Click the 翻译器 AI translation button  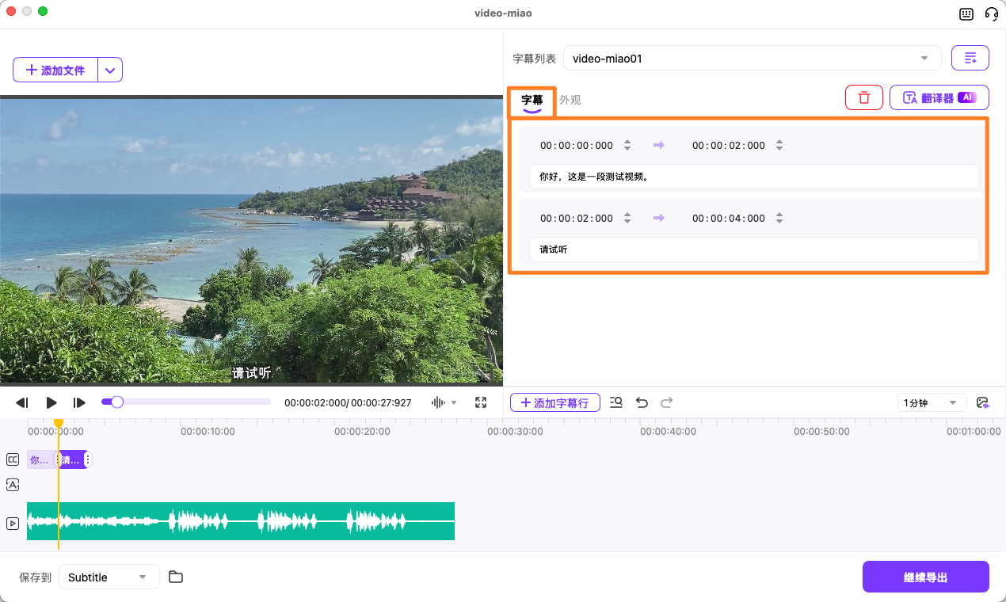pos(939,97)
